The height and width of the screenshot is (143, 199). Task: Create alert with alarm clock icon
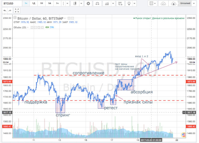click(120, 3)
